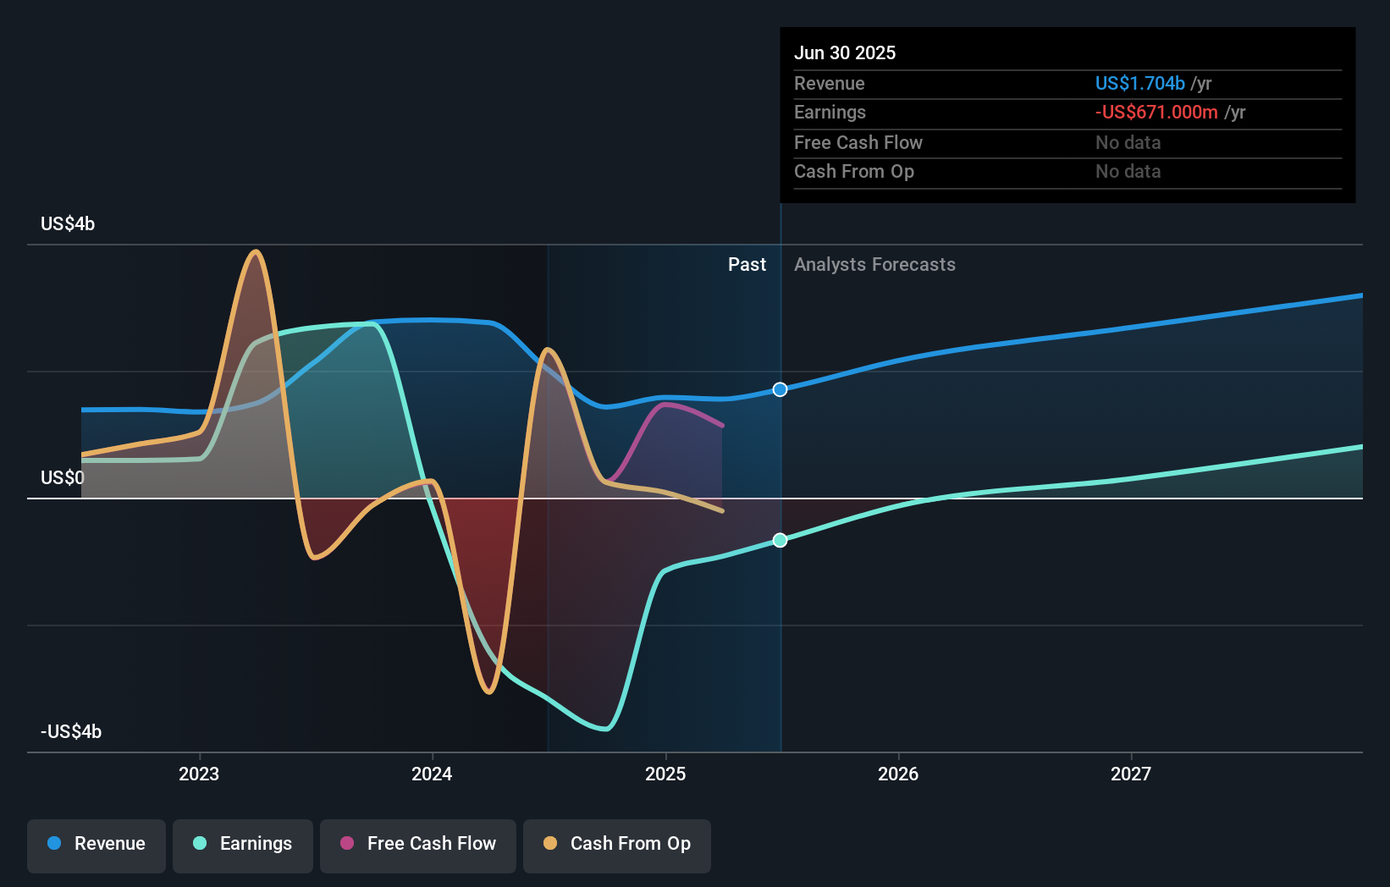The height and width of the screenshot is (887, 1390).
Task: Toggle the Earnings legend button
Action: (x=243, y=846)
